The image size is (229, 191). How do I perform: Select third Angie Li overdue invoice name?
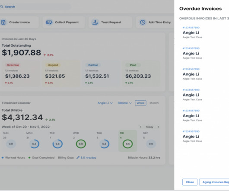pyautogui.click(x=191, y=74)
